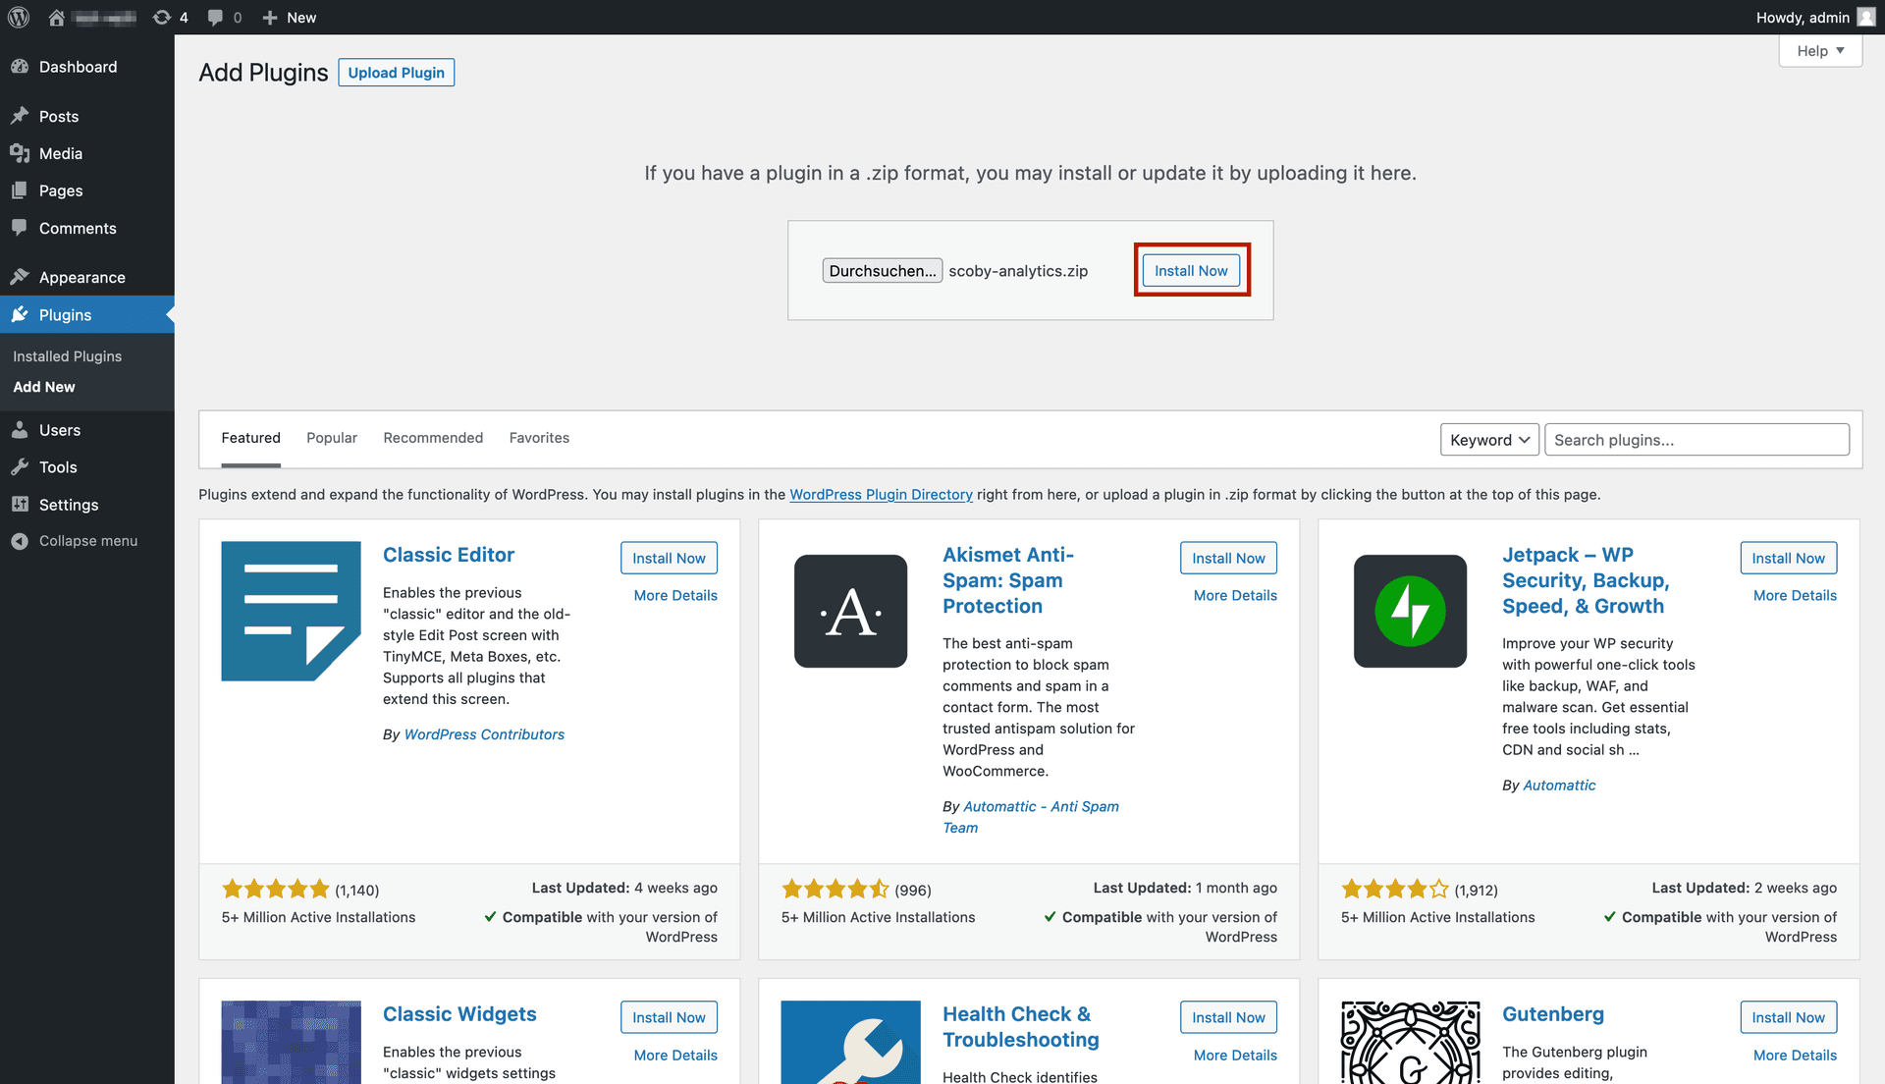The height and width of the screenshot is (1084, 1885).
Task: View More Details for Classic Widgets
Action: click(675, 1055)
